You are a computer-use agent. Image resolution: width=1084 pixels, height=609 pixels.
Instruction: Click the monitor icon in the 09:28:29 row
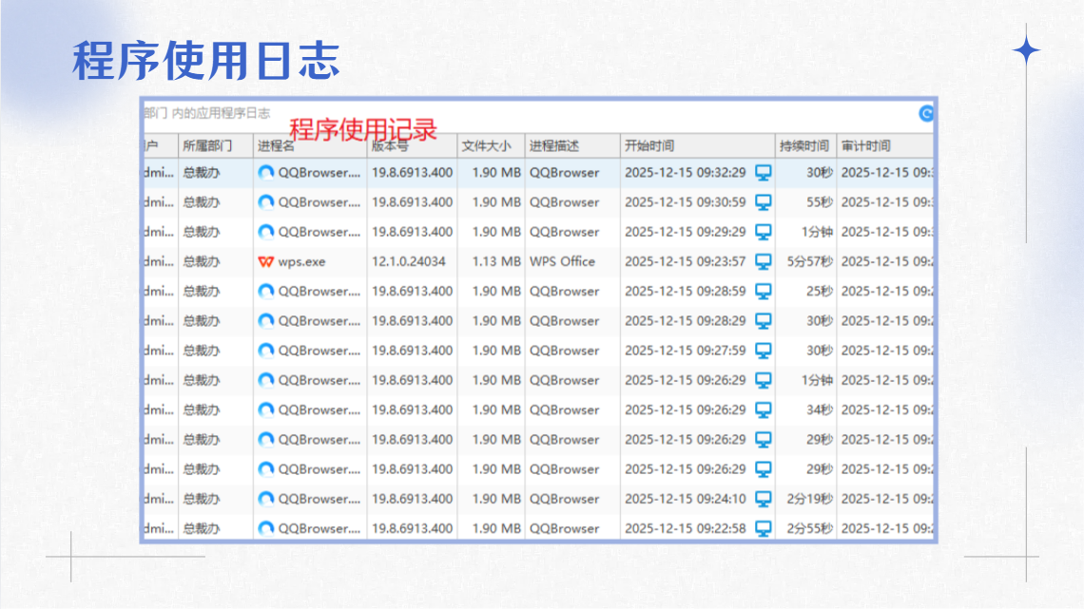(x=764, y=321)
